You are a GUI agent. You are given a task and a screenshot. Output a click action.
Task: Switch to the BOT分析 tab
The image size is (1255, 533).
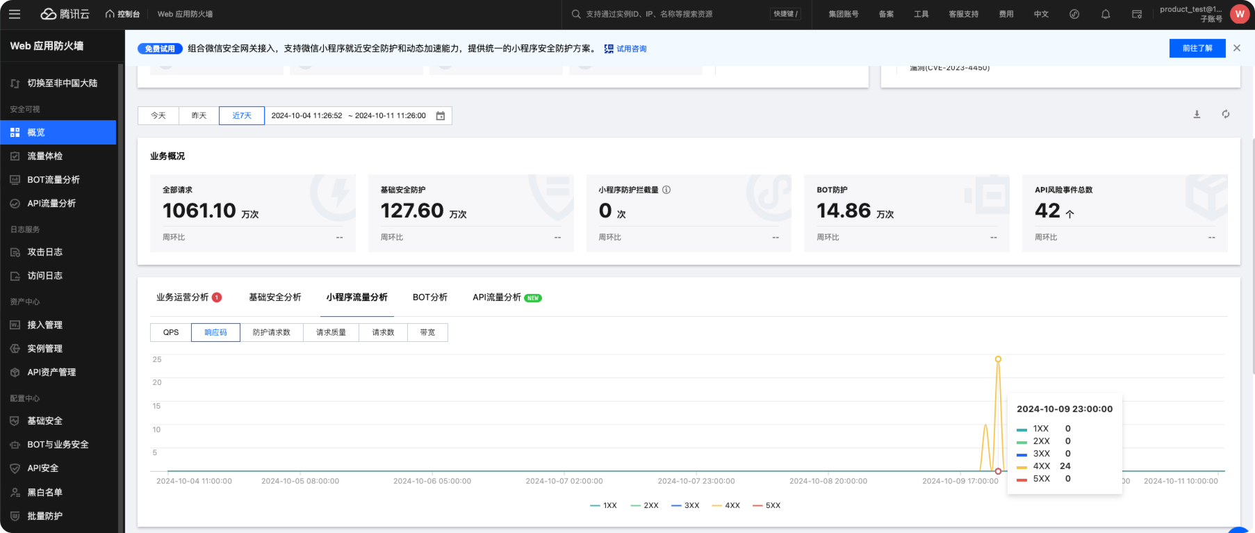pos(430,297)
